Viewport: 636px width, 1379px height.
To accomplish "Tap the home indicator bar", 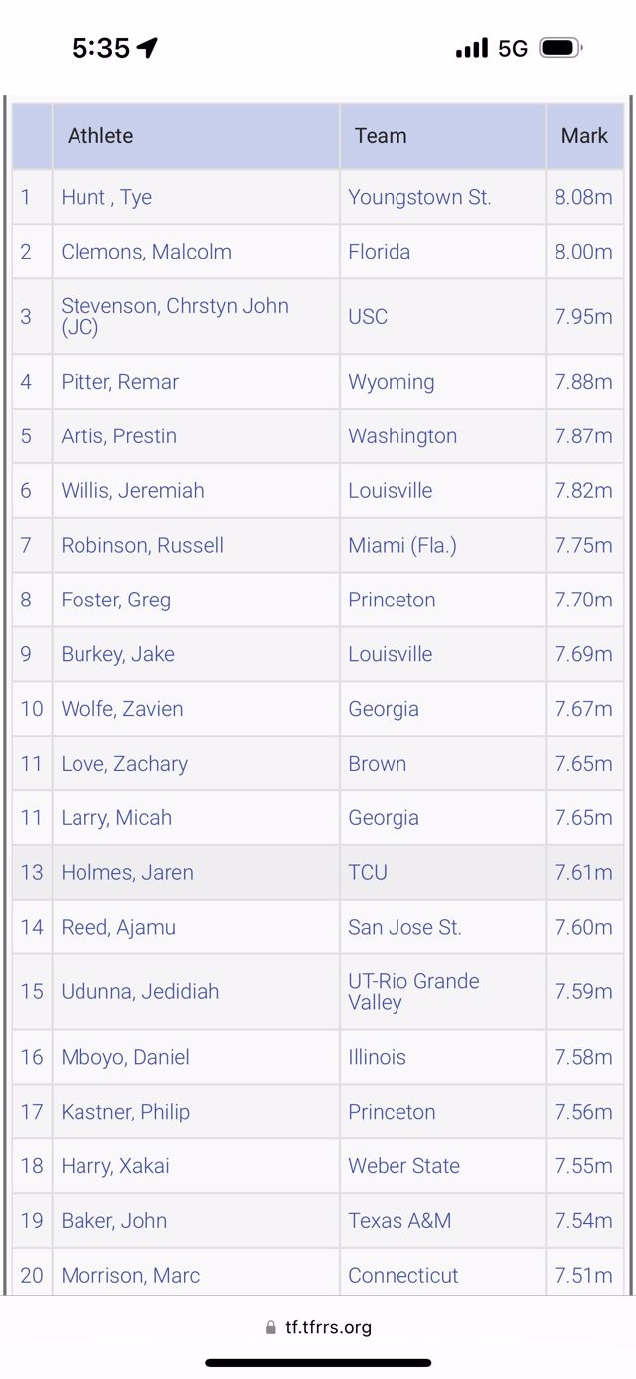I will pyautogui.click(x=318, y=1363).
